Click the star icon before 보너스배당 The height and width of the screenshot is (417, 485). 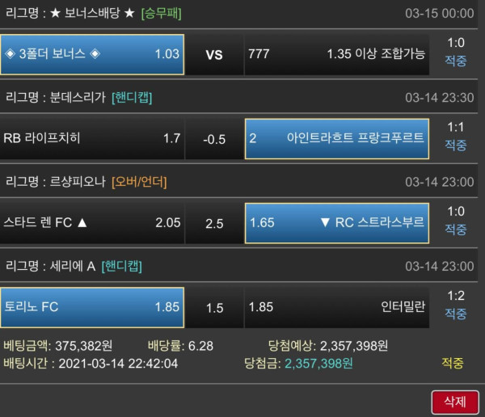coord(55,13)
